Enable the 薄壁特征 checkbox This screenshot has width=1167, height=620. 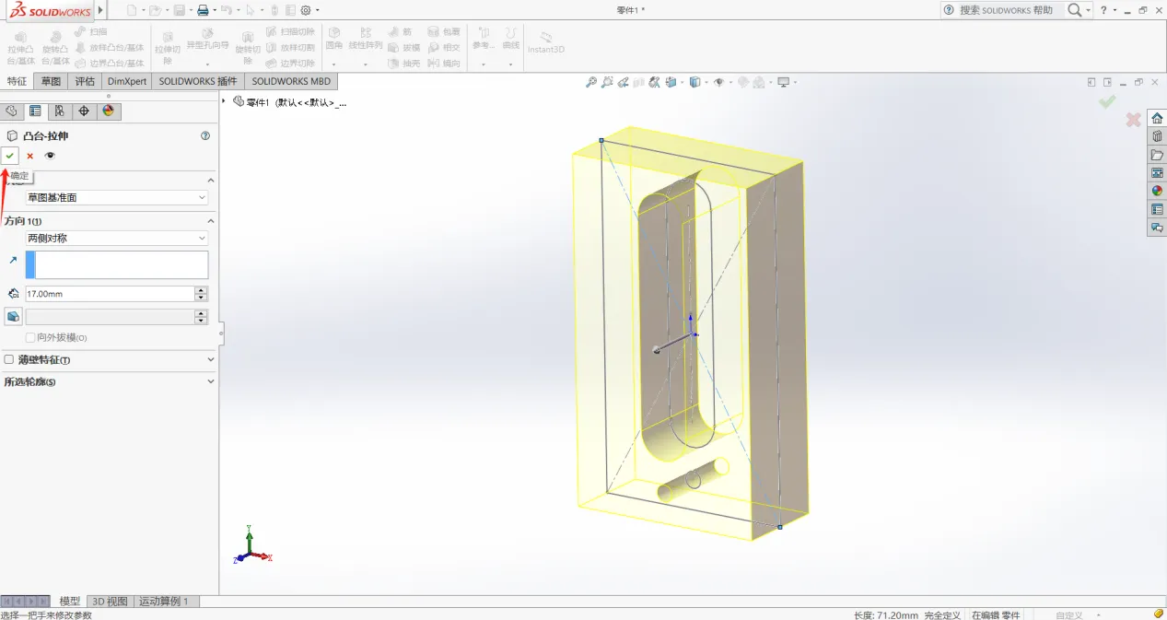point(9,360)
